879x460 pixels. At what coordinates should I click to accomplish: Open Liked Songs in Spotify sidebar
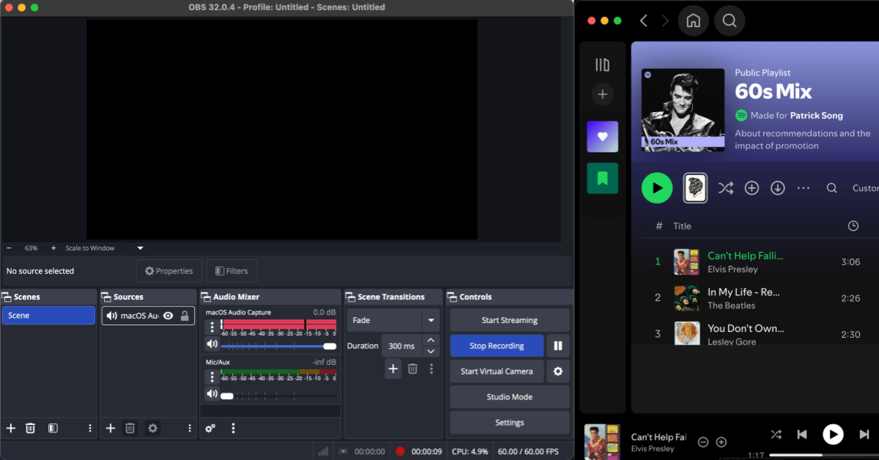pos(602,136)
